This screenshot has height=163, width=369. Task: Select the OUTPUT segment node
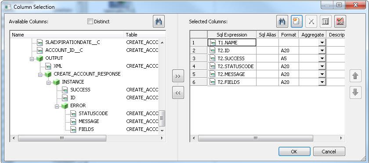54,58
